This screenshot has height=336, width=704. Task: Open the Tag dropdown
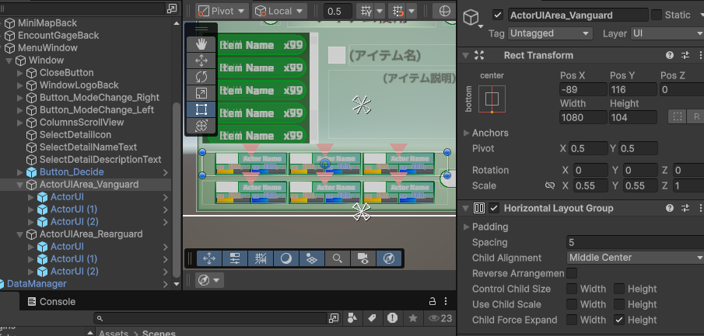[552, 34]
